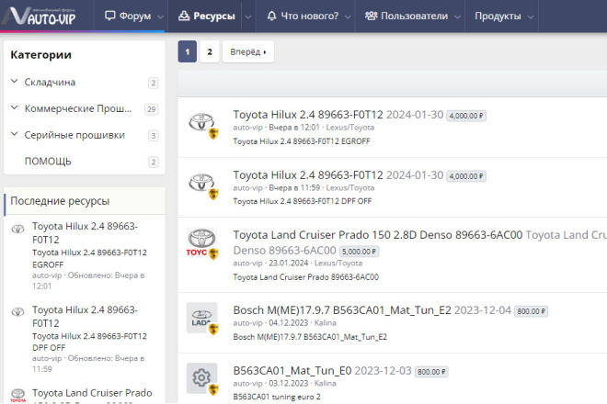Open sidebar Toyota Hilux DPF OFF latest resource link

coord(85,316)
